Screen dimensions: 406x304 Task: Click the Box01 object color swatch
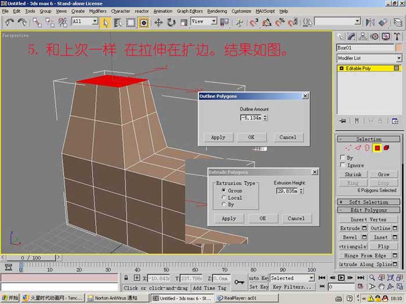tap(399, 47)
